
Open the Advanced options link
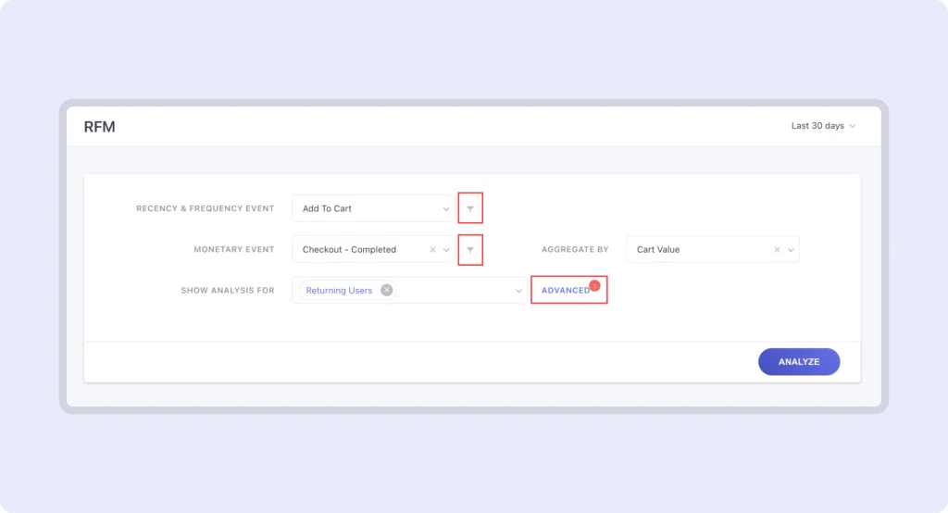point(565,291)
